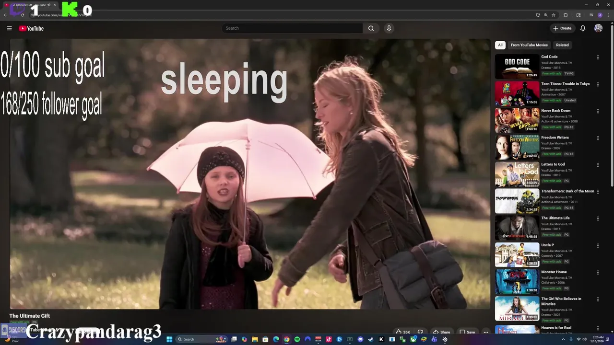Show hidden system tray icons chevron
Viewport: 614px width, 345px height.
coord(564,339)
